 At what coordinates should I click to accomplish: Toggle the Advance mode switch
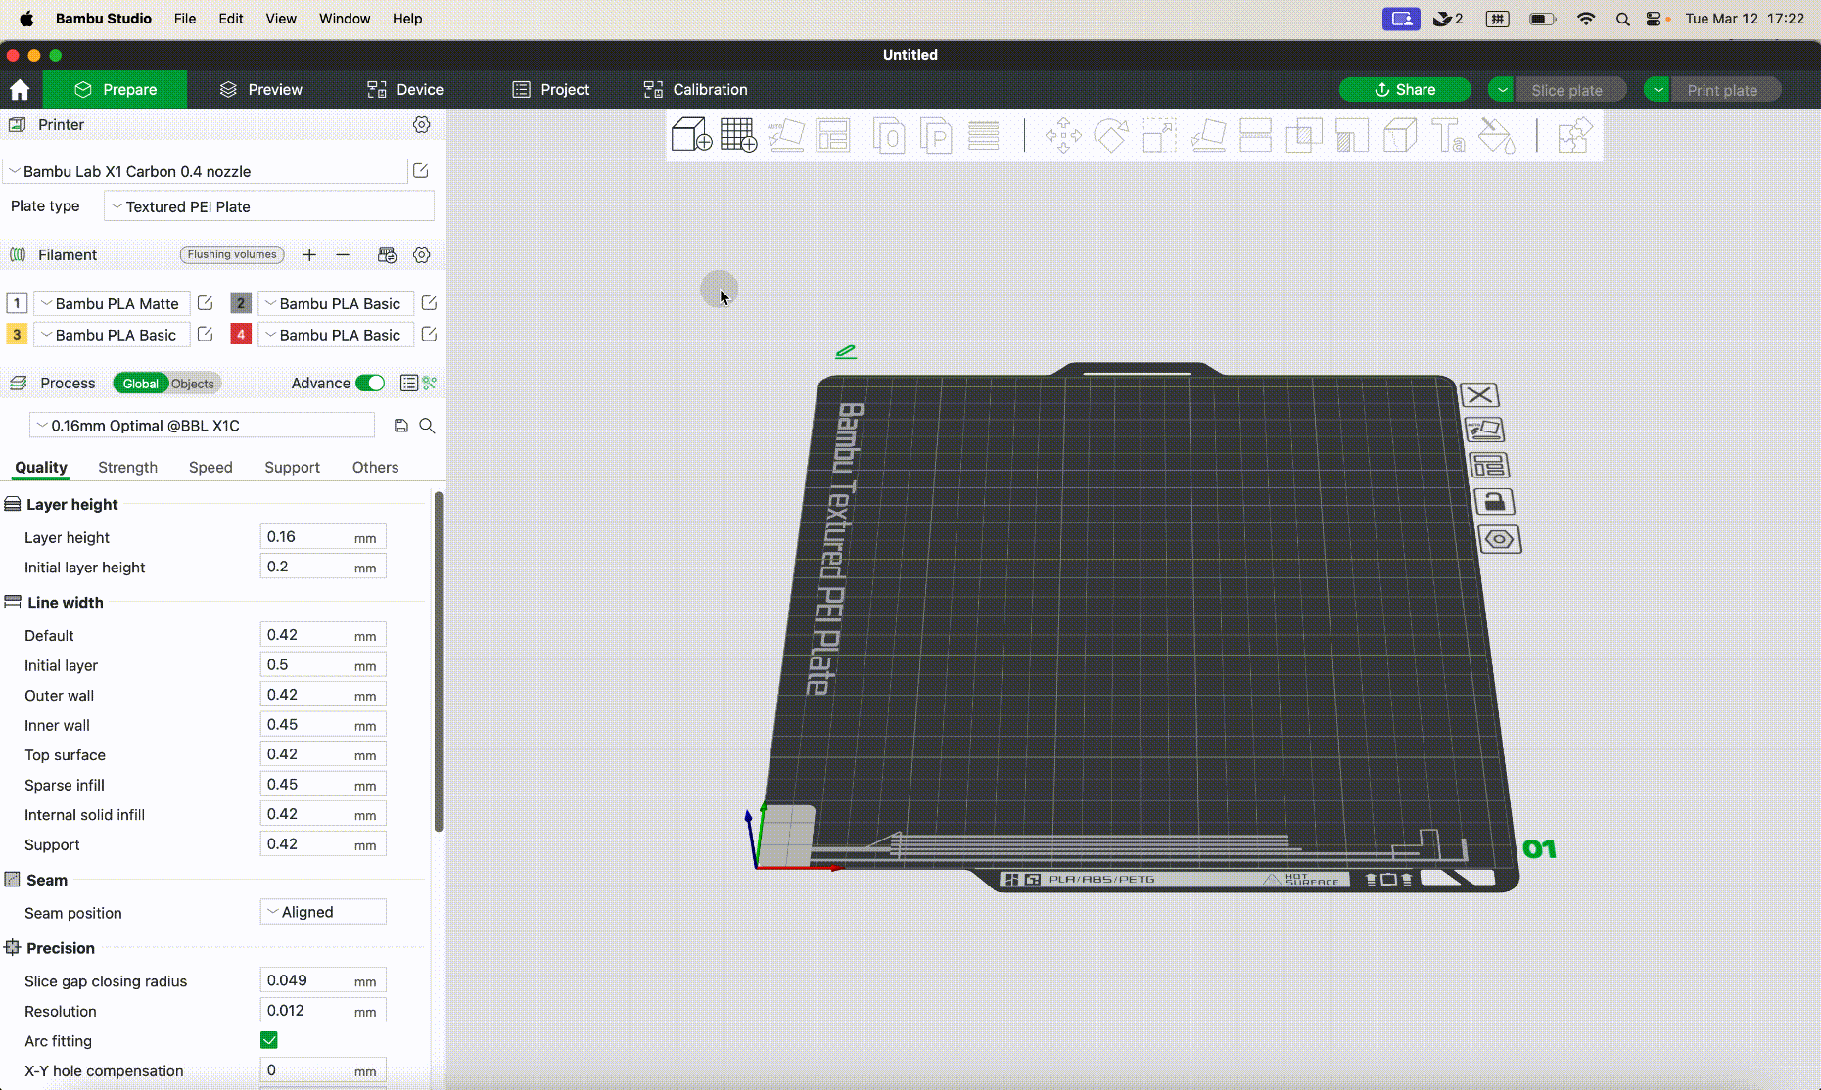pos(370,383)
